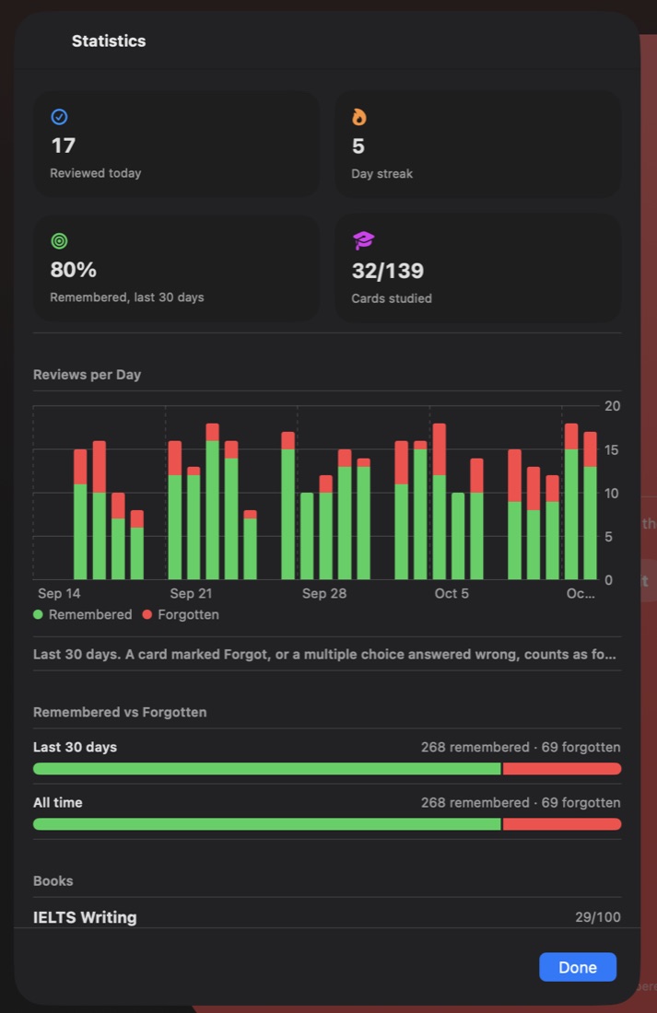Click the green target Remembered icon
Image resolution: width=657 pixels, height=1013 pixels.
tap(60, 241)
